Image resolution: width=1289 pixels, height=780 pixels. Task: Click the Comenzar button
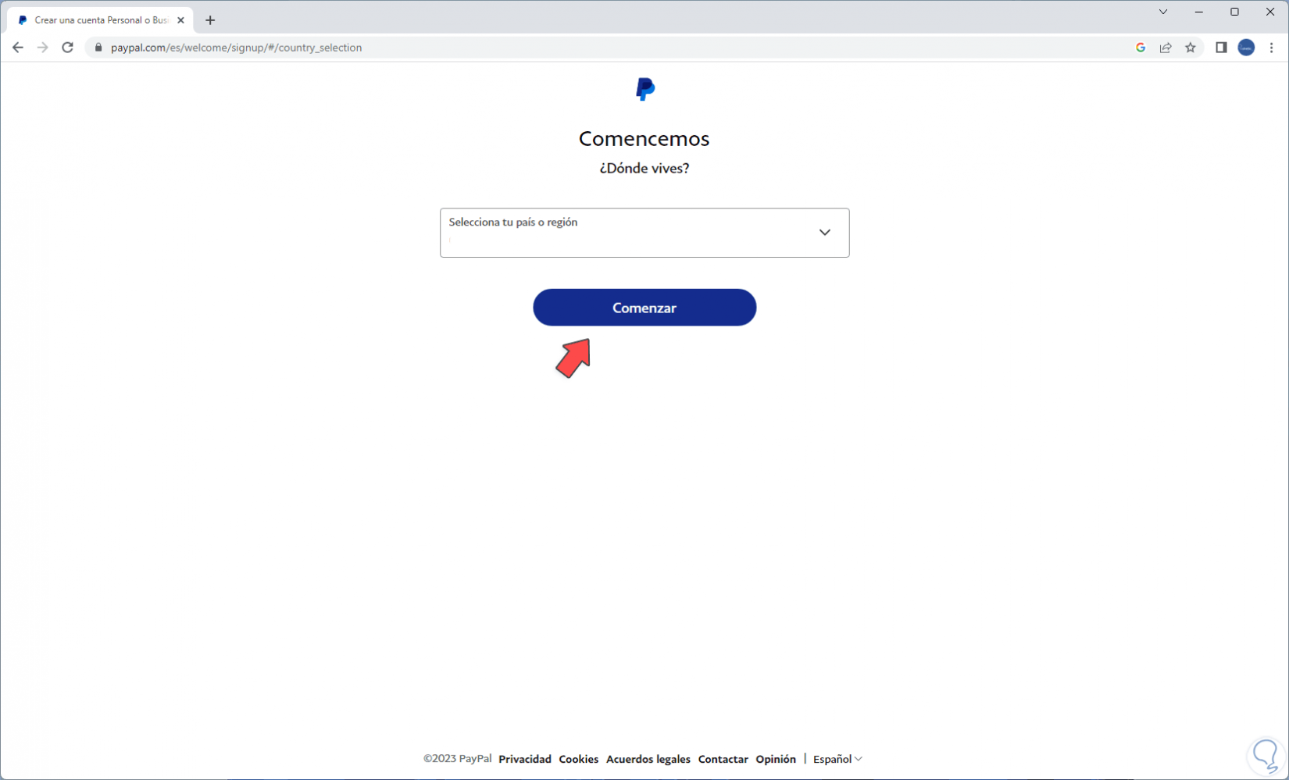[x=644, y=308]
